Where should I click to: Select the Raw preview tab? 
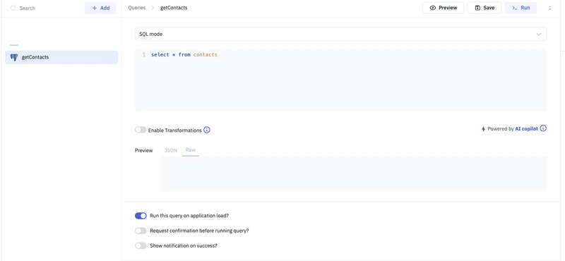(190, 150)
